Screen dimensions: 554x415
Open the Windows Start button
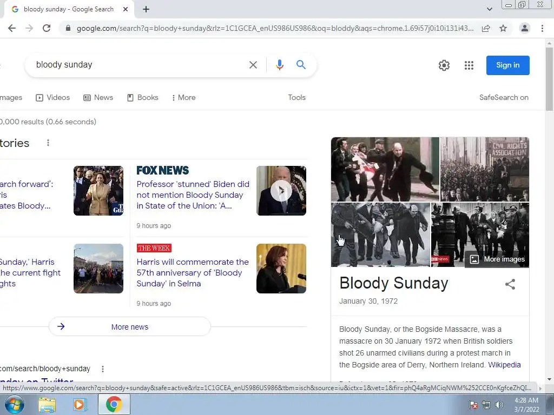tap(15, 404)
